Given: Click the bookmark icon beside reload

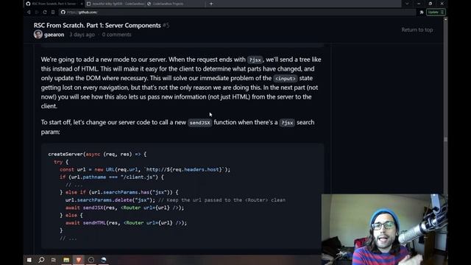Looking at the screenshot, I should pyautogui.click(x=53, y=13).
